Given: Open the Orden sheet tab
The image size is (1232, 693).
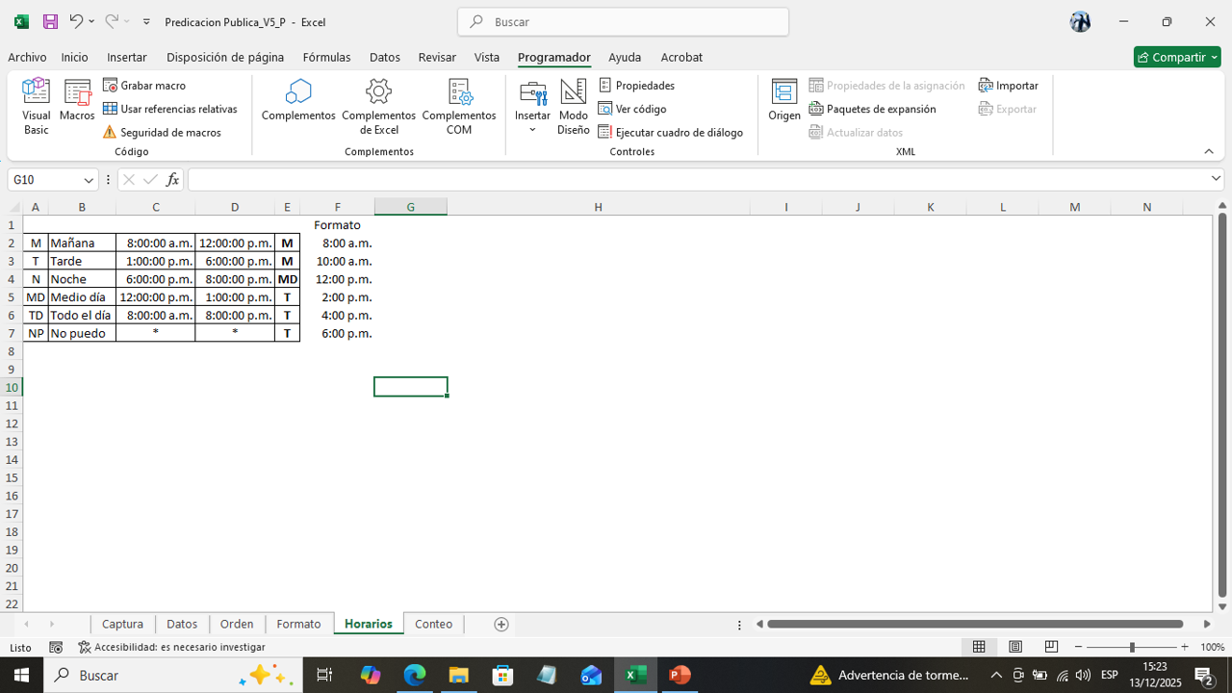Looking at the screenshot, I should click(237, 624).
